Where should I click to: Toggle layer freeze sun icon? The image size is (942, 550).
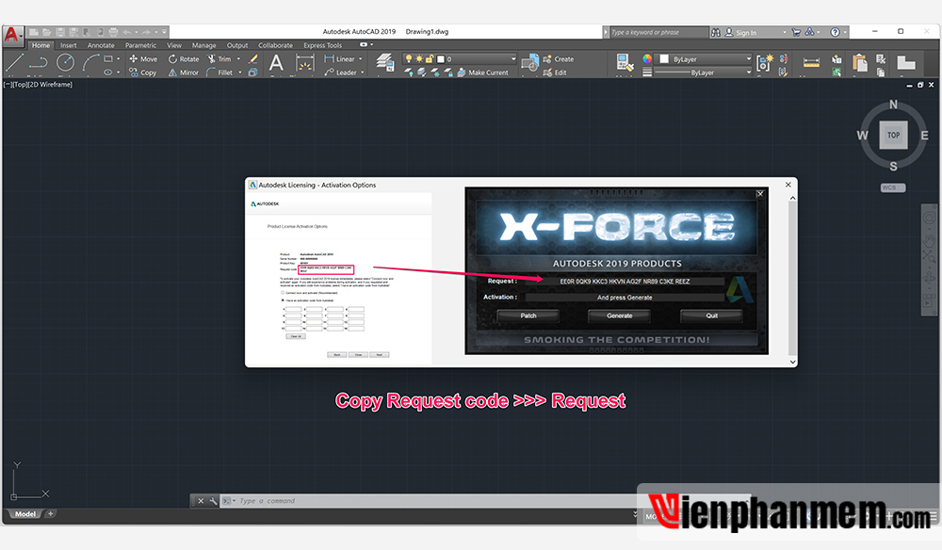point(419,58)
